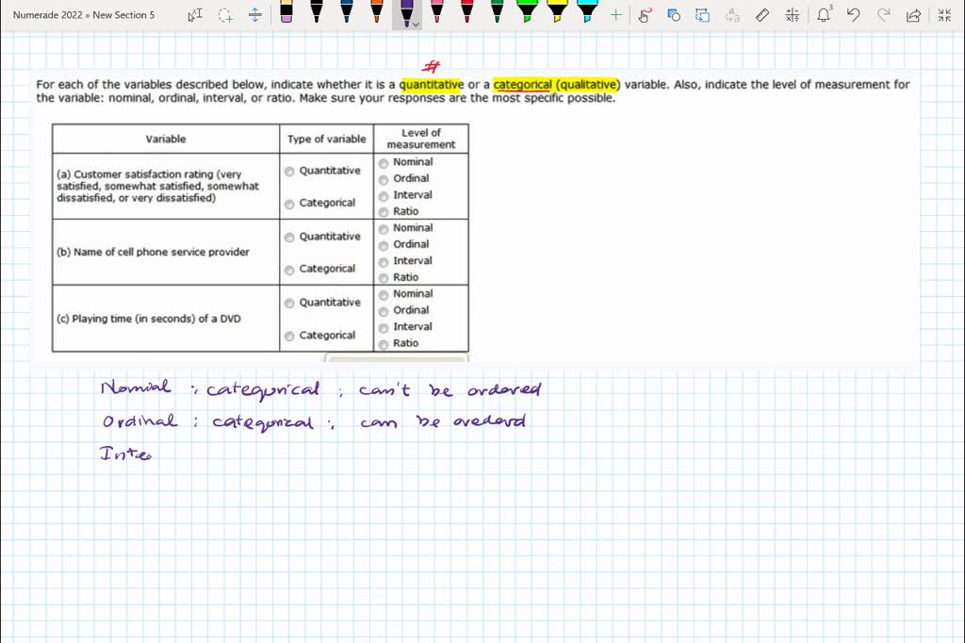Click the hash symbol annotation above the question
Image resolution: width=965 pixels, height=643 pixels.
[433, 65]
